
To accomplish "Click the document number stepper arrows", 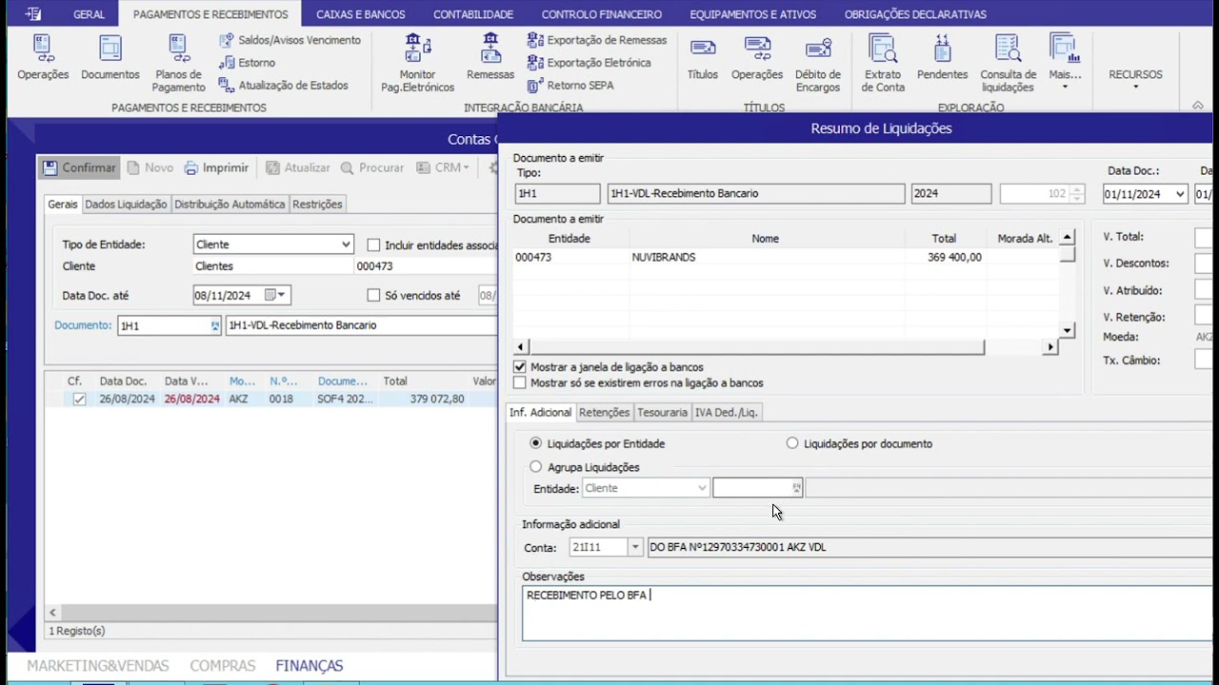I will [x=1077, y=194].
